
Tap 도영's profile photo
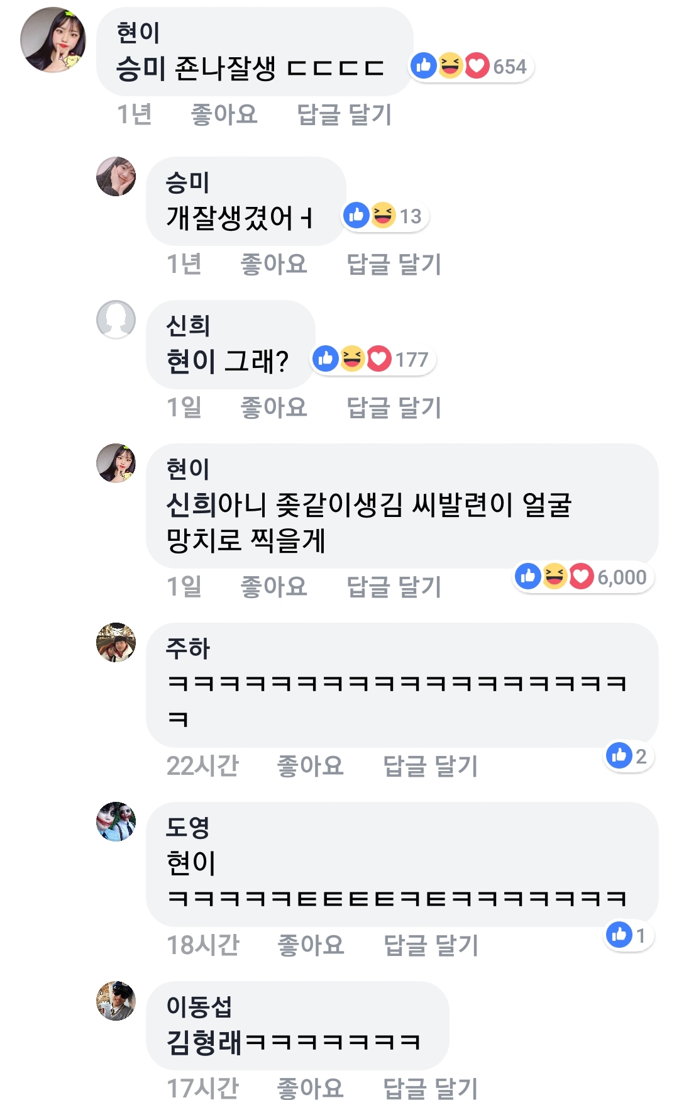(x=116, y=821)
